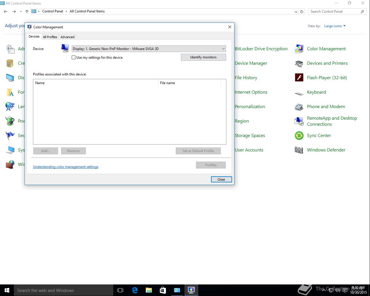Go up one level in Control Panel
The width and height of the screenshot is (370, 296).
27,12
